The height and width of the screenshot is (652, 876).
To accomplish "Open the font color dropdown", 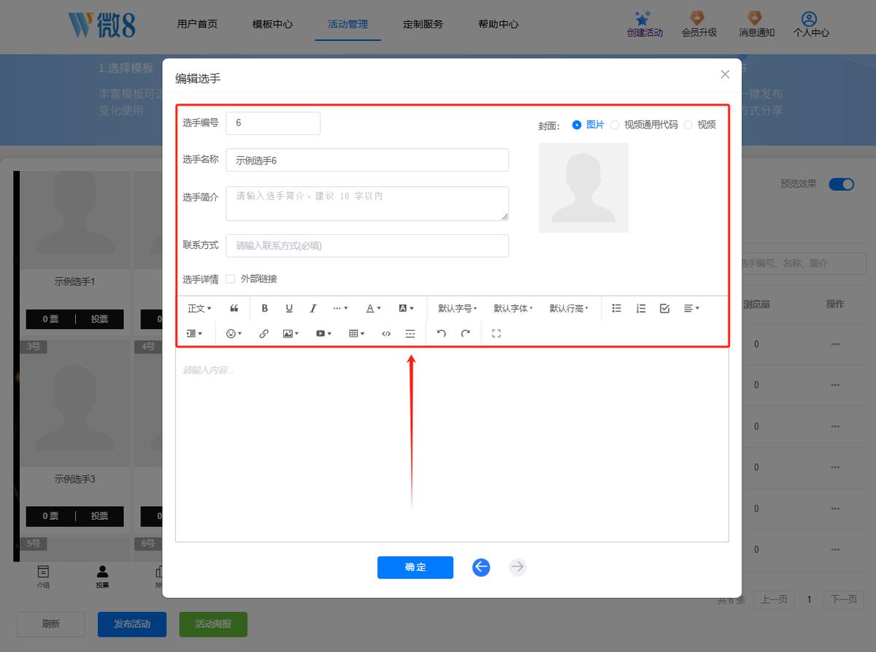I will click(x=374, y=309).
